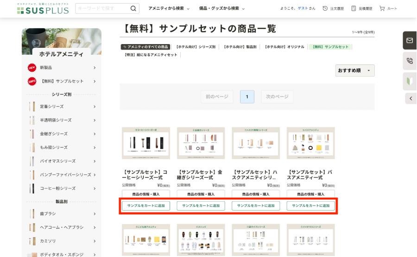Open the estimate history document icon
Screen dimensions: 417x257
354,8
